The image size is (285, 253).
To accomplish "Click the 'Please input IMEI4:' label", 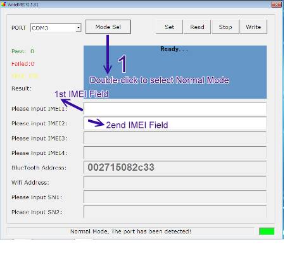I will click(39, 153).
